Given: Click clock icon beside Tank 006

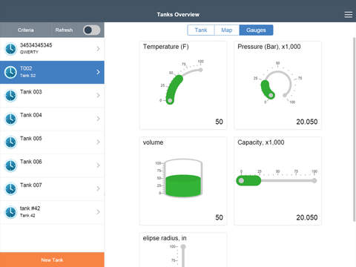Looking at the screenshot, I should (x=11, y=165).
